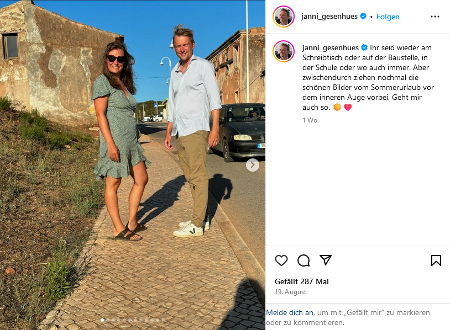
Task: Click verified badge in header
Action: pos(363,17)
